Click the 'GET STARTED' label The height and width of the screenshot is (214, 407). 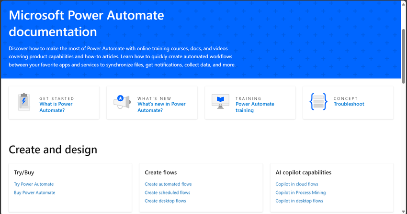[57, 98]
